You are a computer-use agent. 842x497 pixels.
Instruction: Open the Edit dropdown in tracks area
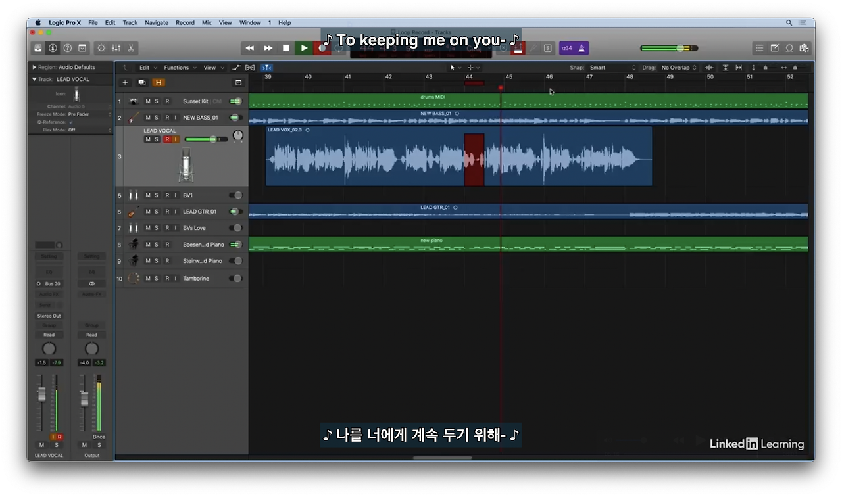pyautogui.click(x=147, y=68)
